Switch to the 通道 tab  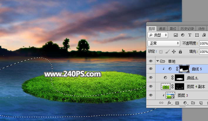pyautogui.click(x=162, y=28)
